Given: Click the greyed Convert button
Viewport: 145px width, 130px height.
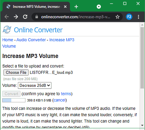Looking at the screenshot, I should (x=11, y=94).
